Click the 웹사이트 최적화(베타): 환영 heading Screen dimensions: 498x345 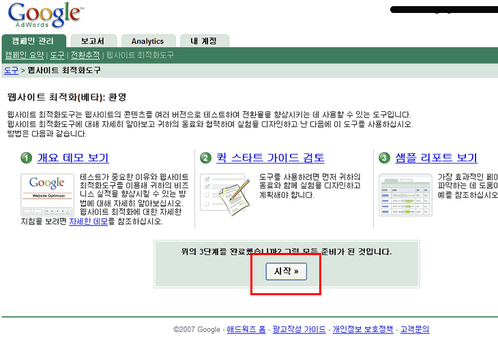[67, 97]
